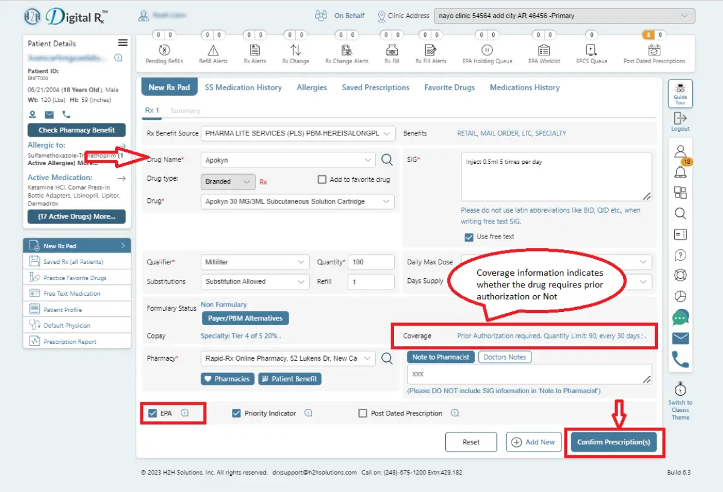Viewport: 723px width, 492px height.
Task: Expand the Allergic to arrow
Action: click(121, 146)
